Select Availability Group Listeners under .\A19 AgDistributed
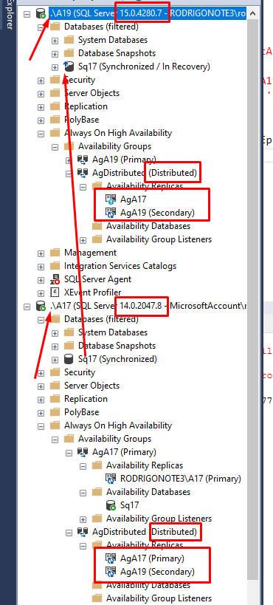The width and height of the screenshot is (273, 605). coord(159,239)
